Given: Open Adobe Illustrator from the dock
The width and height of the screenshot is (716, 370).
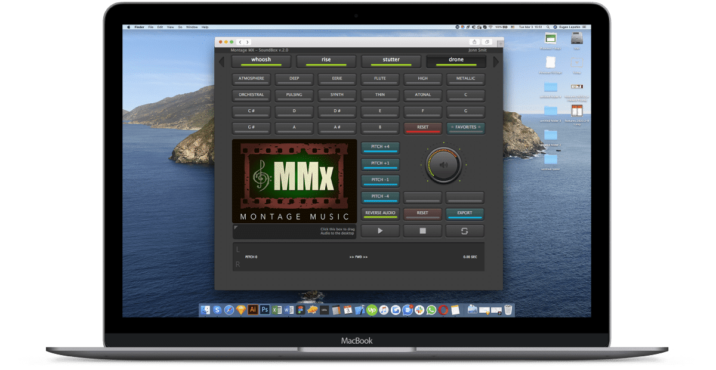Looking at the screenshot, I should click(253, 310).
